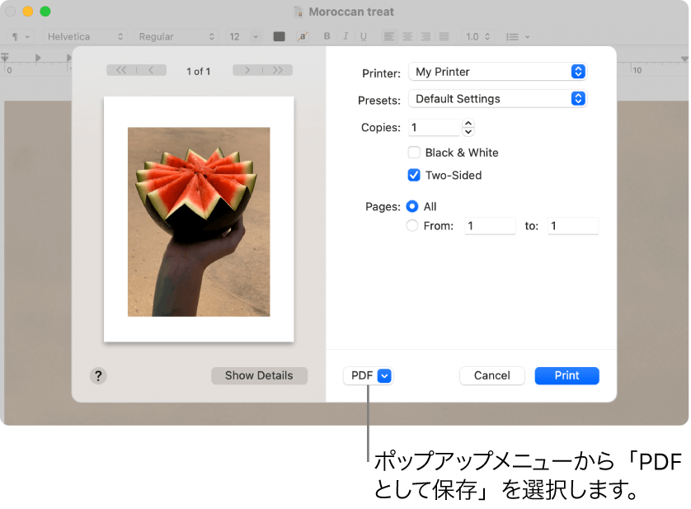The image size is (691, 509).
Task: Click Show Details button
Action: (x=259, y=375)
